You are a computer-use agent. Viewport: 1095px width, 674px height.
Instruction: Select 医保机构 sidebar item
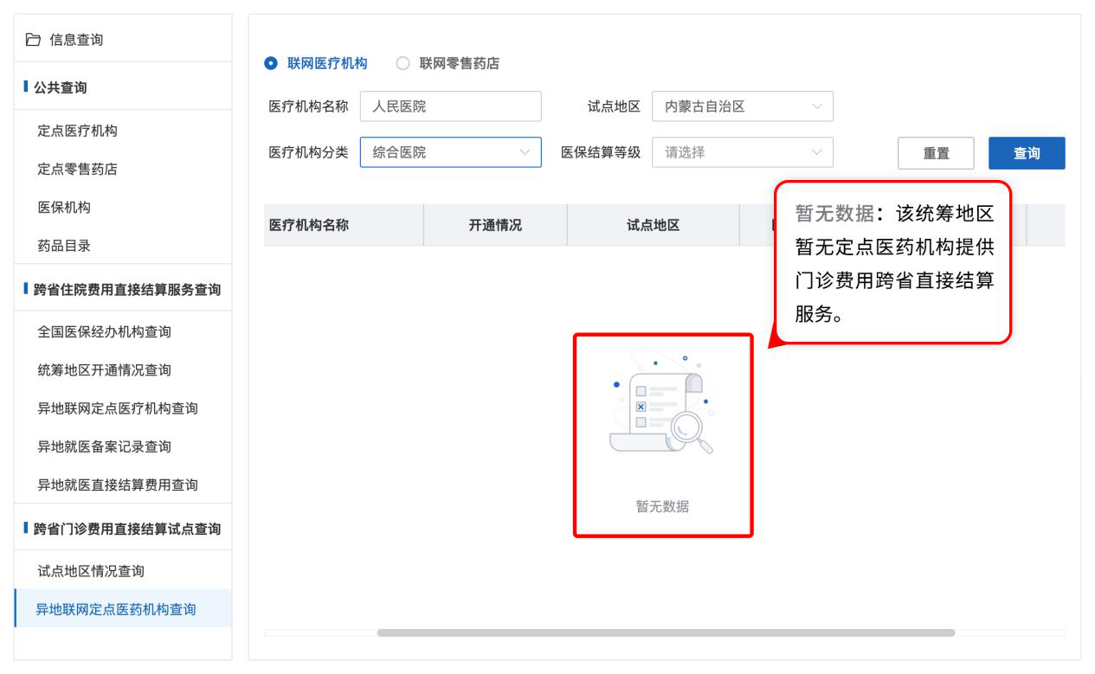click(x=64, y=208)
